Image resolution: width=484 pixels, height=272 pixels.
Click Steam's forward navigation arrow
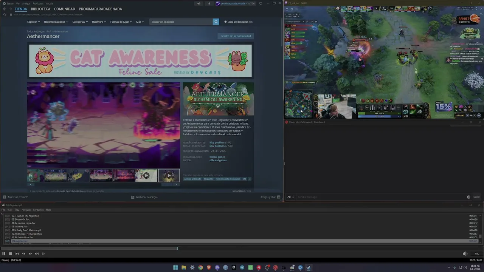point(10,9)
